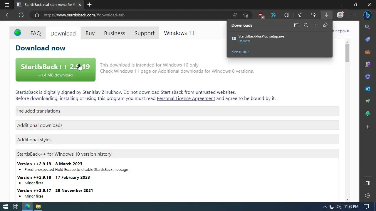
Task: Close the StartIsBack browser tab
Action: pyautogui.click(x=80, y=5)
